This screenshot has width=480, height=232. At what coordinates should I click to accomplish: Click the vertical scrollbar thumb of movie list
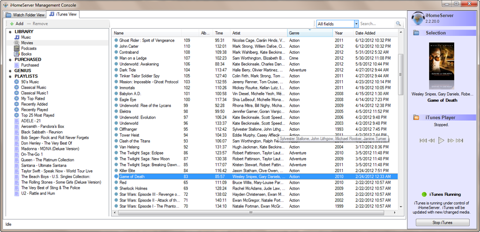tap(400, 75)
